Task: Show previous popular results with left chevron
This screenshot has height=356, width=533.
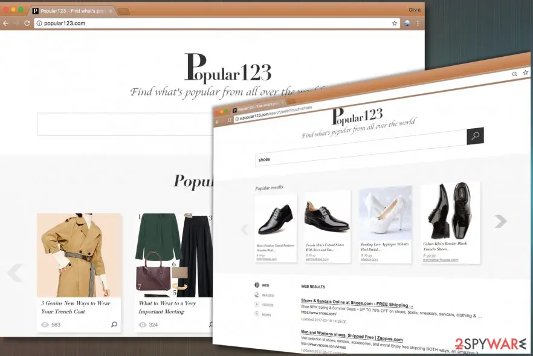Action: click(x=244, y=229)
